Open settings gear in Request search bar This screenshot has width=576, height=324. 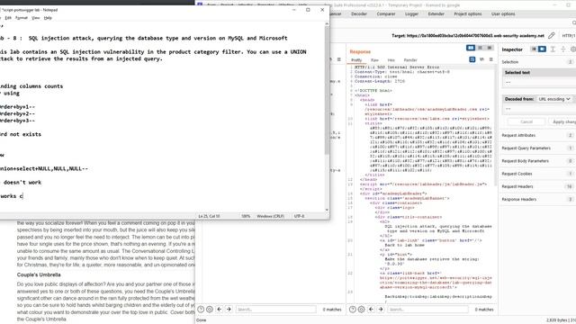coord(210,310)
